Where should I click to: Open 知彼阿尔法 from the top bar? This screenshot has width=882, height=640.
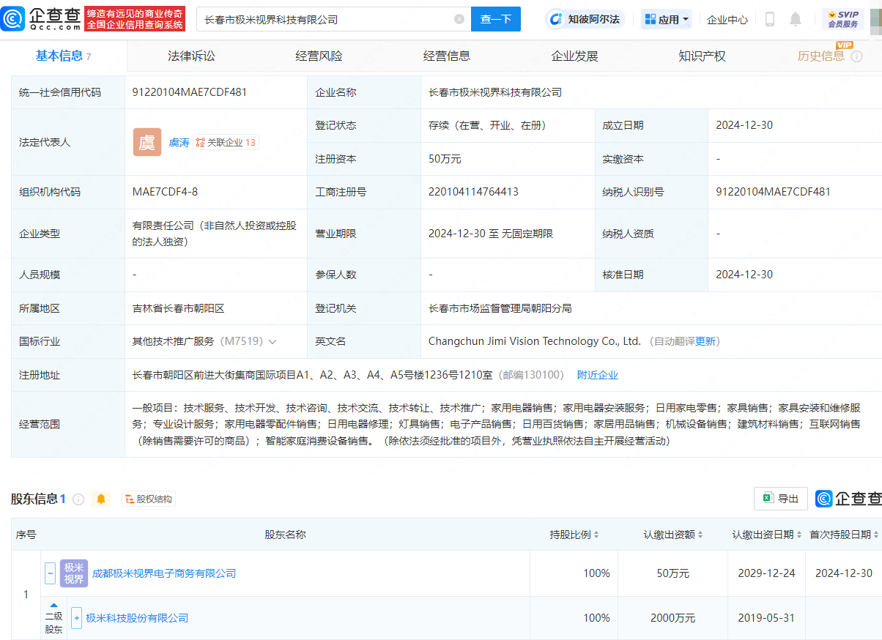click(586, 19)
